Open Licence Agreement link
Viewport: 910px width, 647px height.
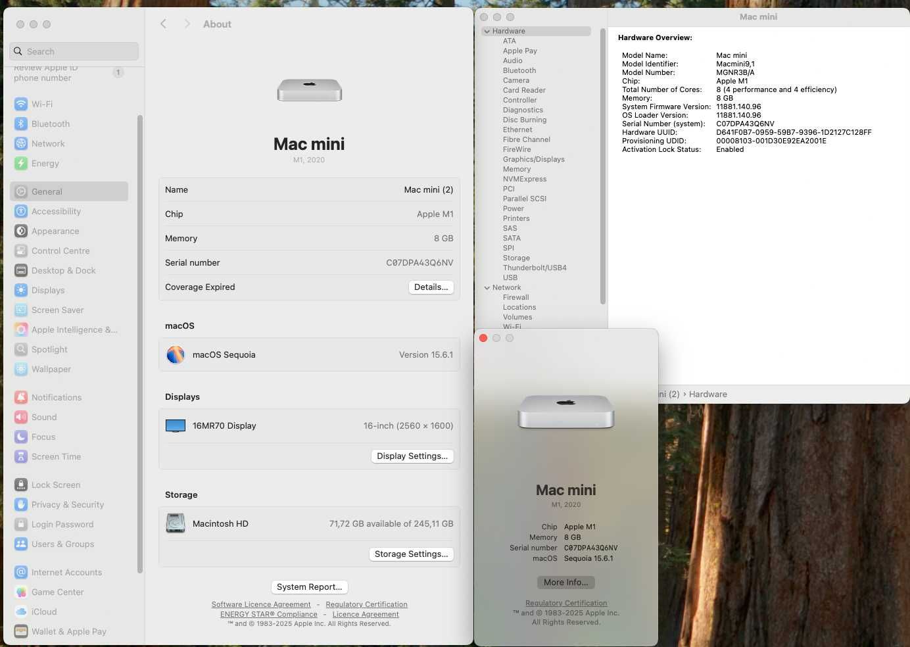366,614
